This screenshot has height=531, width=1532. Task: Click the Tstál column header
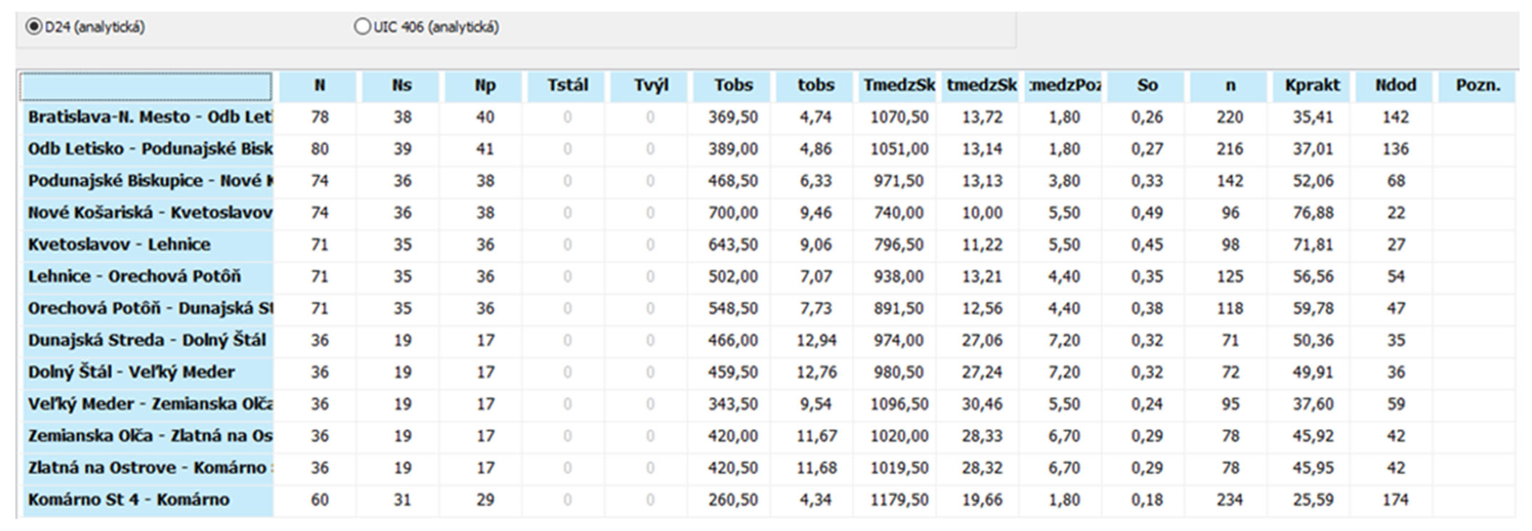pos(567,86)
